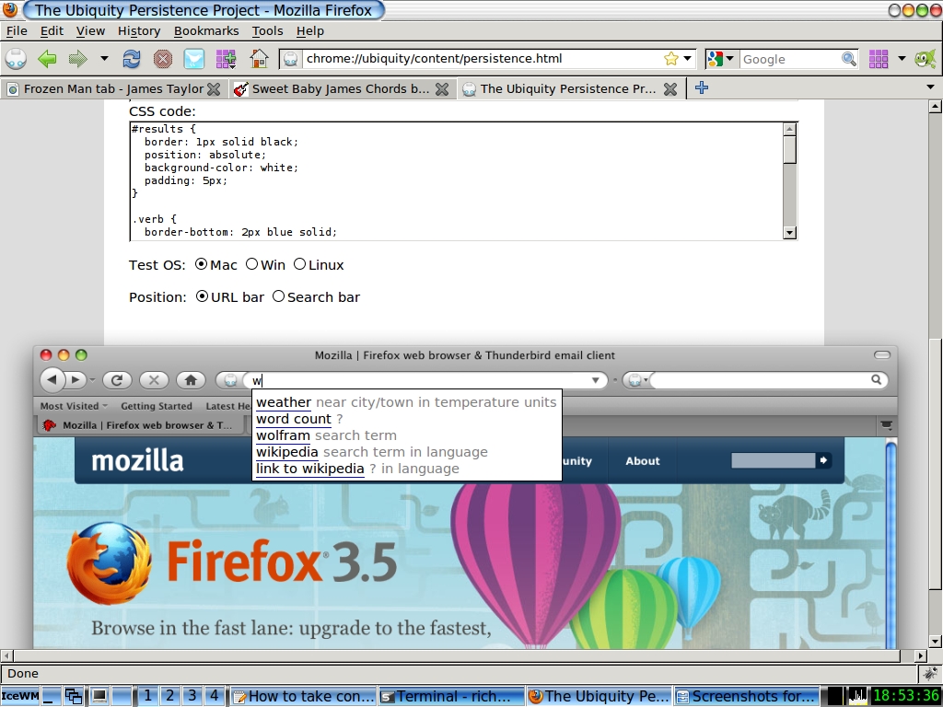943x707 pixels.
Task: Open the list all tabs dropdown arrow
Action: (930, 87)
